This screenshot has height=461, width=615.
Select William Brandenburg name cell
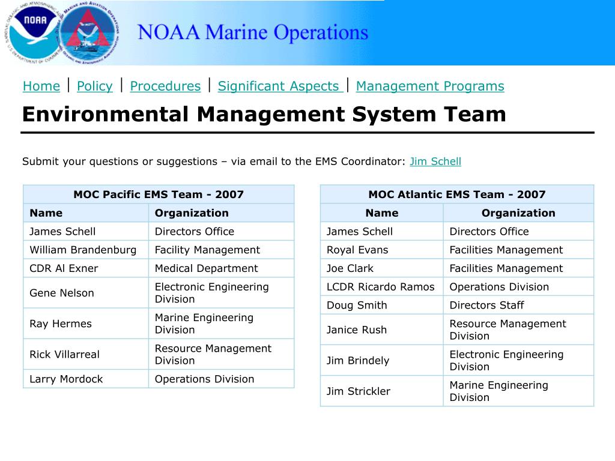(86, 250)
